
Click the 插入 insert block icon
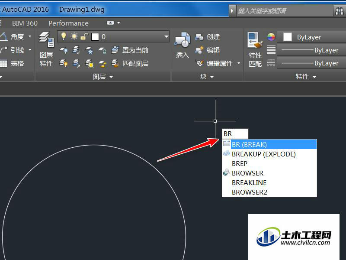coord(182,45)
